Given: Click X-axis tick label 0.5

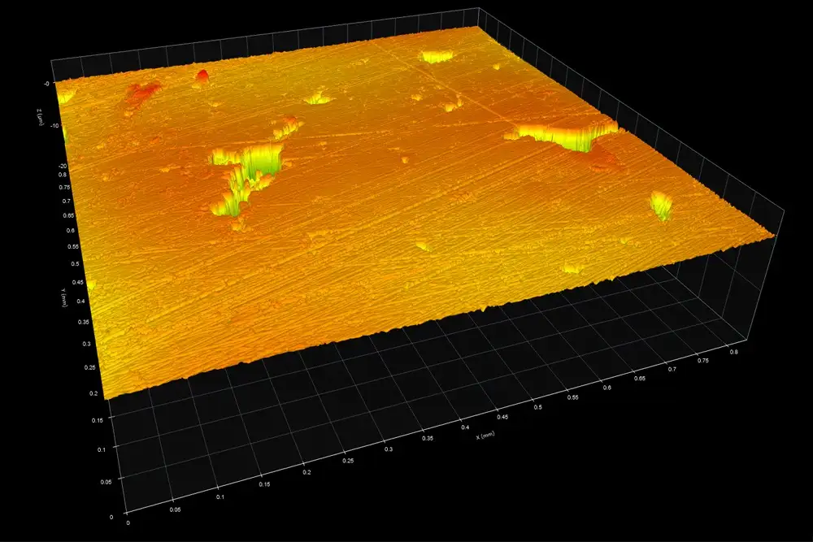Looking at the screenshot, I should pos(537,407).
